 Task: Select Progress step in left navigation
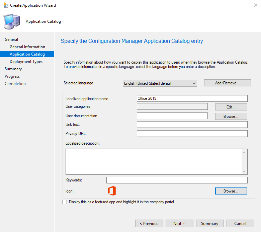point(12,76)
